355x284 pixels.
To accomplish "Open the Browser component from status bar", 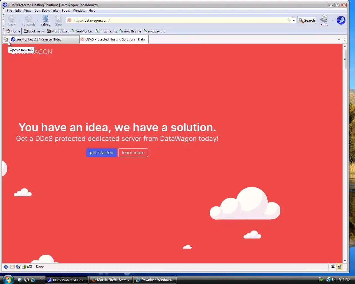I will coord(6,267).
